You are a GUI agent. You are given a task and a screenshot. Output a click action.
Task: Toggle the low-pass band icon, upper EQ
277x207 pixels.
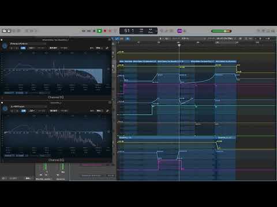pyautogui.click(x=99, y=53)
